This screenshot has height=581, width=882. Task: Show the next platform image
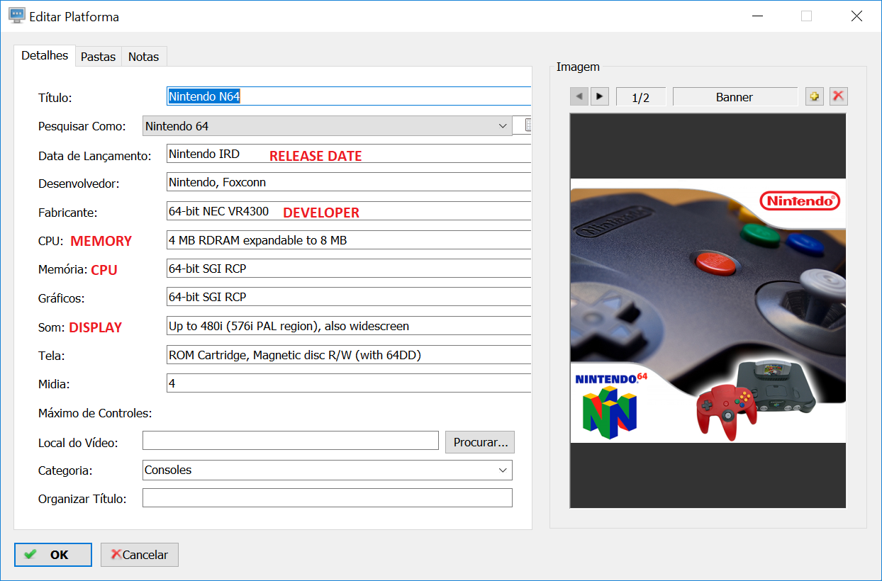click(x=600, y=96)
